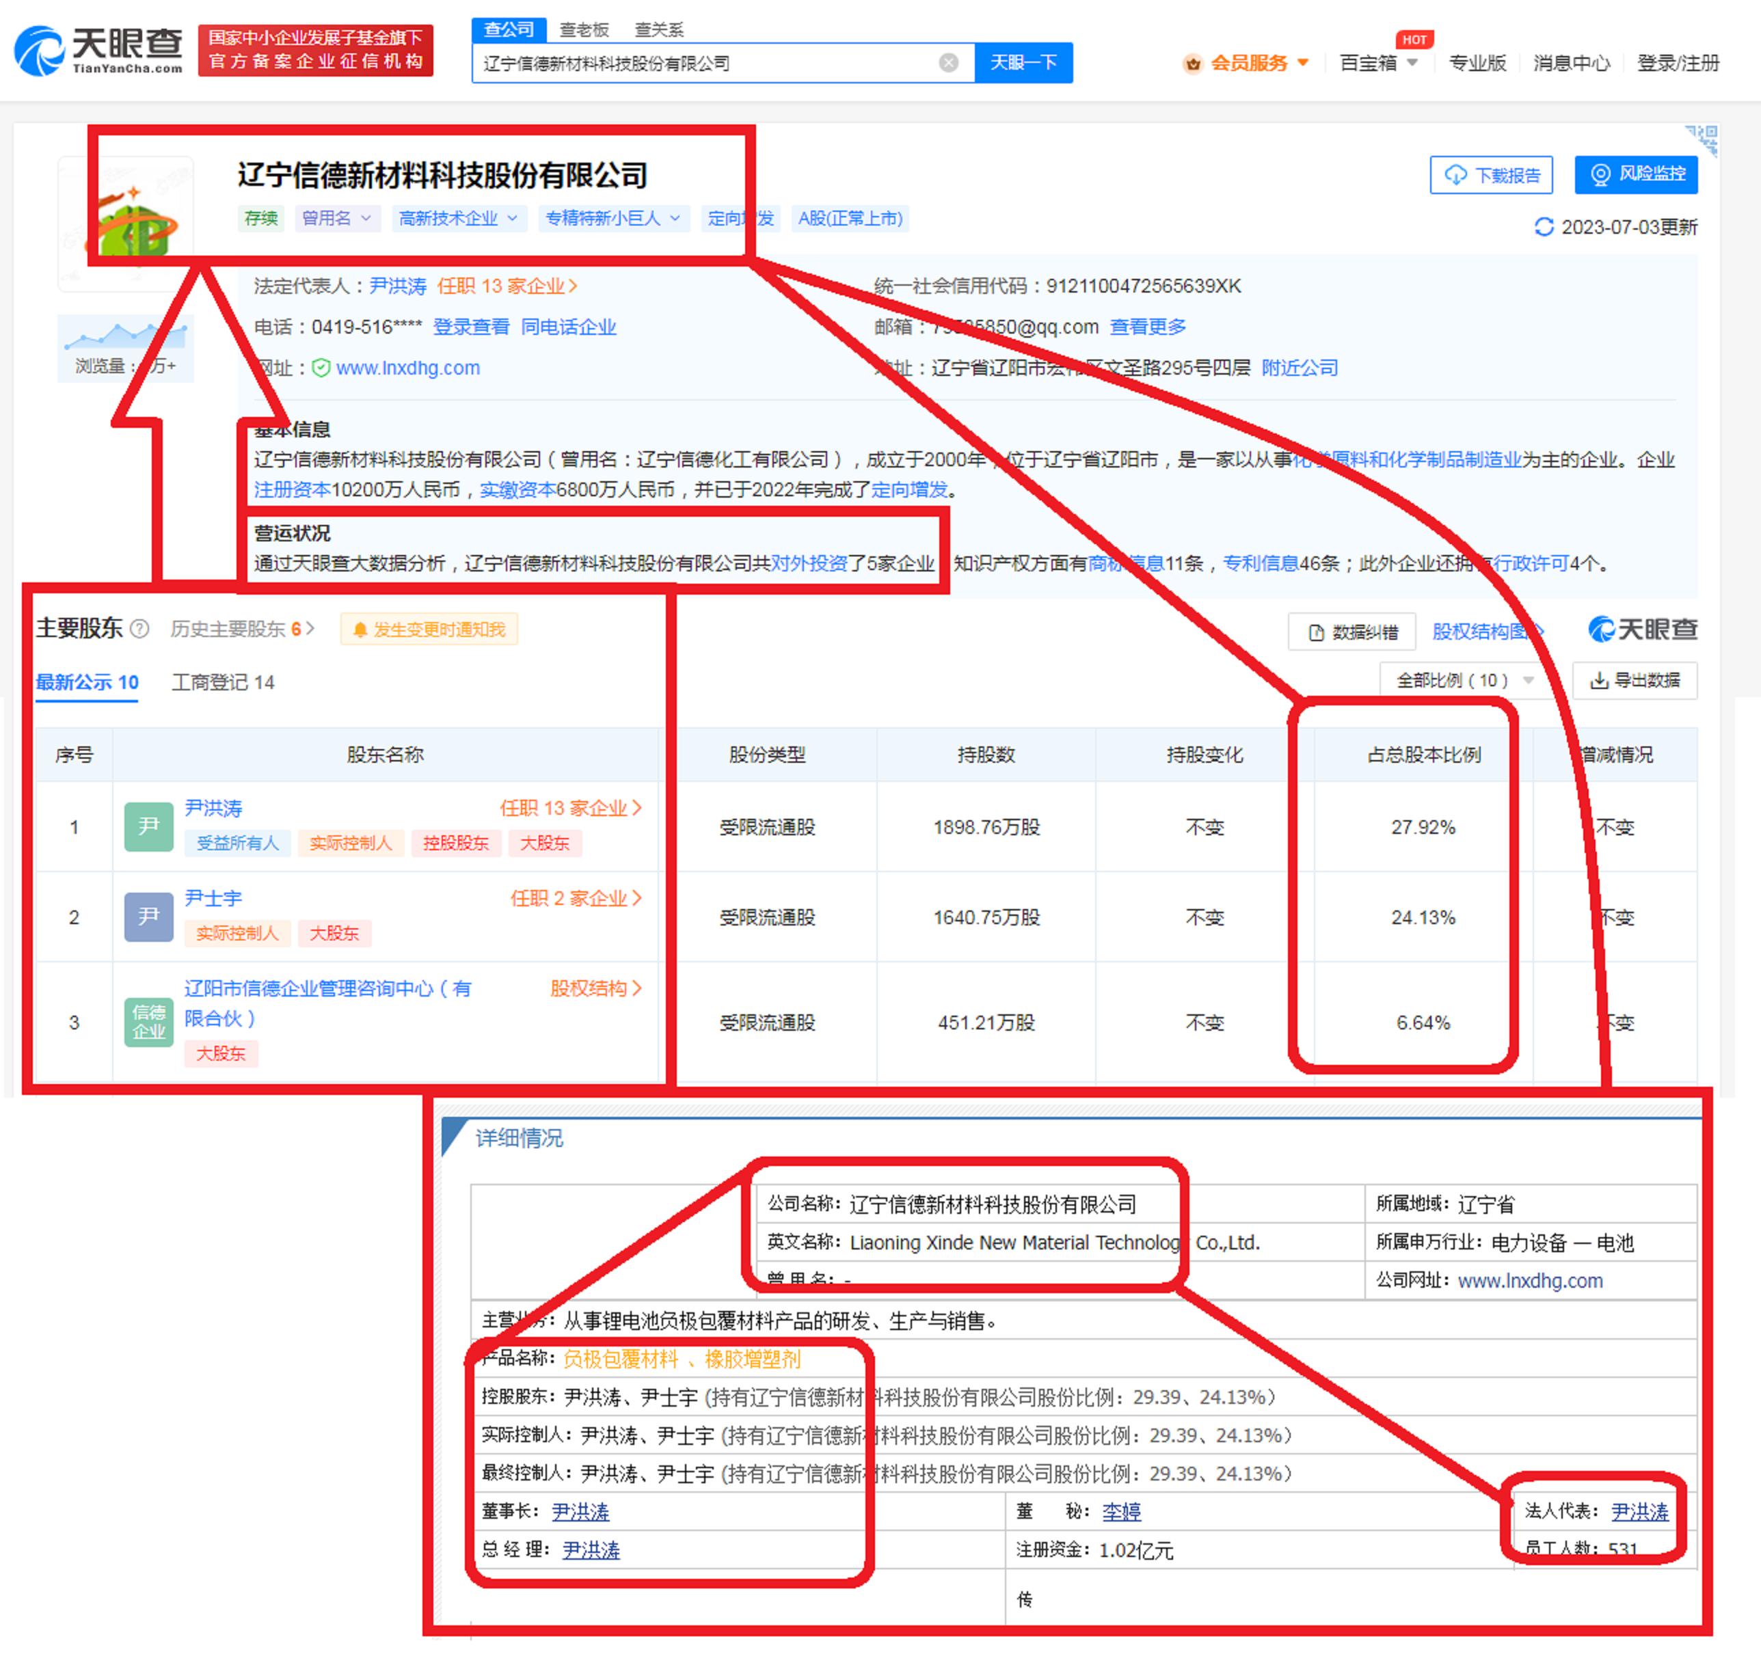
Task: Switch to the 查老板 search tab
Action: point(584,30)
